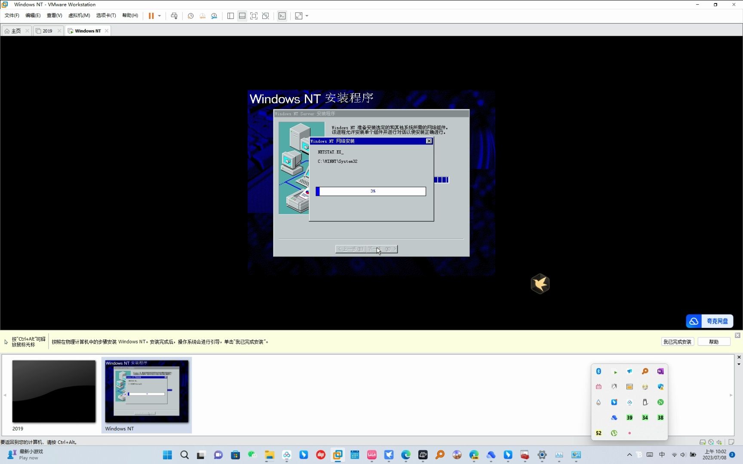Open the OneNote tray icon
This screenshot has width=743, height=464.
tap(660, 371)
